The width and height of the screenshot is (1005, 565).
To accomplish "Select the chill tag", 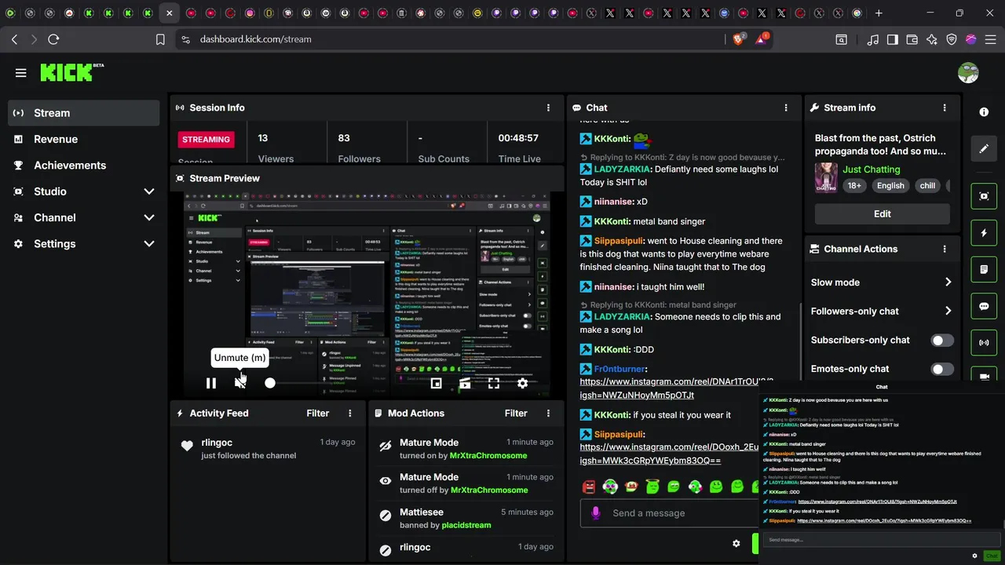I will pyautogui.click(x=927, y=186).
